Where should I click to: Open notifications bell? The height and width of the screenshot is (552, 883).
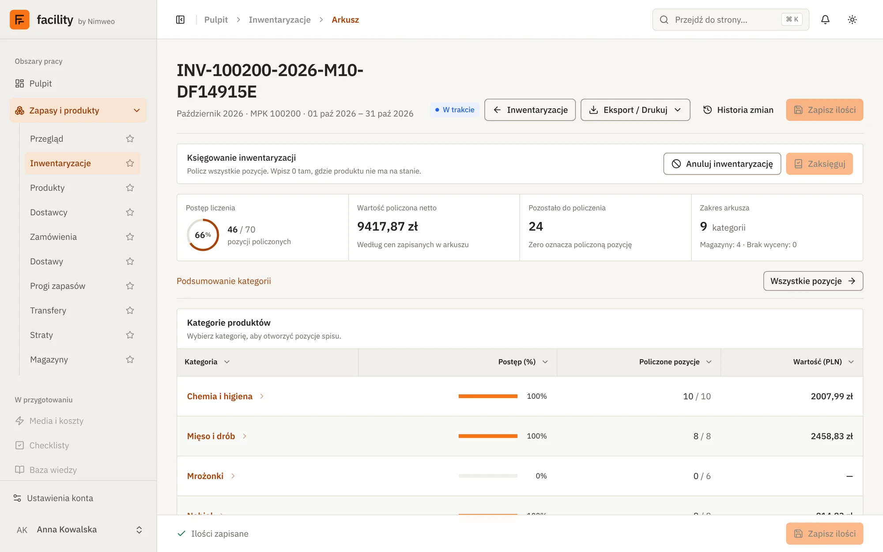click(825, 20)
